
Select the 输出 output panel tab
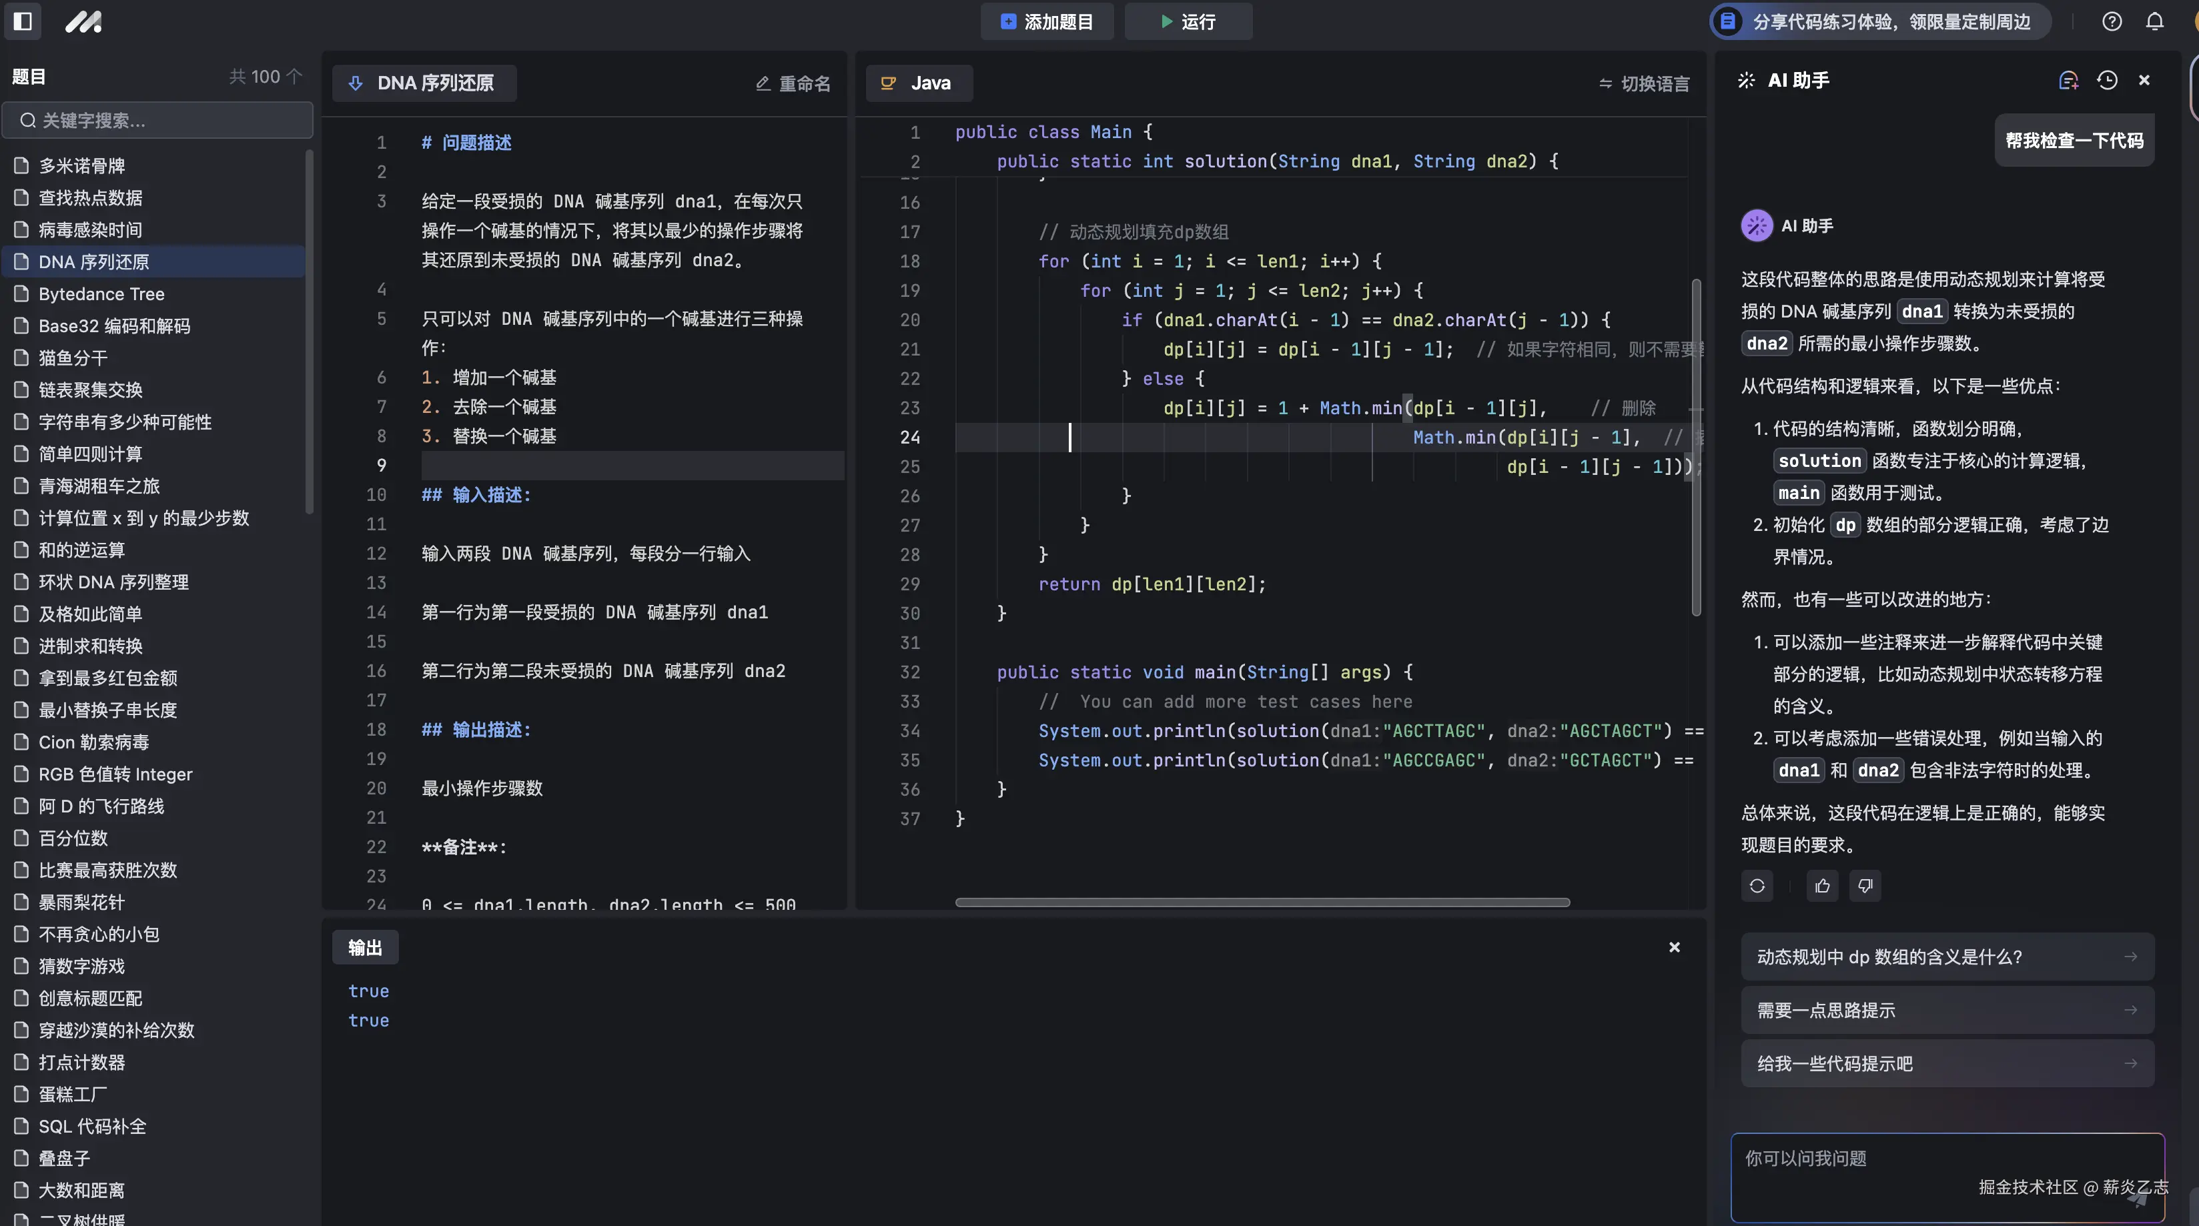pyautogui.click(x=366, y=947)
